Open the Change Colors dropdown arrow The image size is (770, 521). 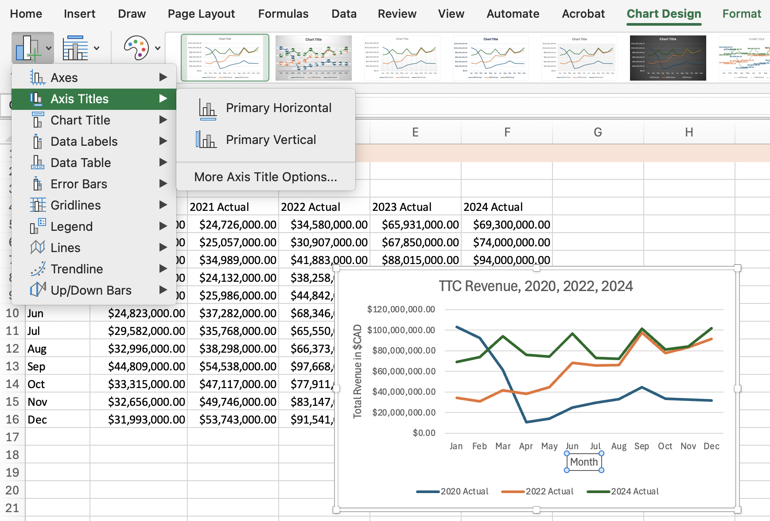tap(158, 48)
